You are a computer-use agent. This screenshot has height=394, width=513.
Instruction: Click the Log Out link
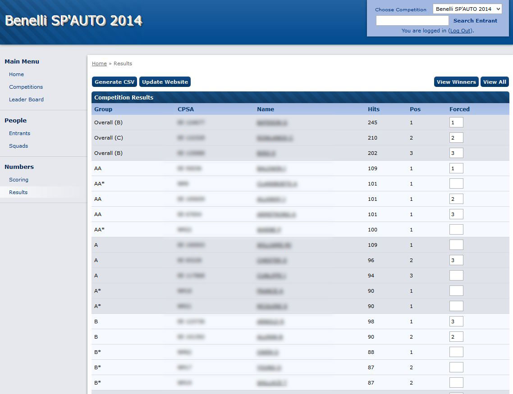tap(461, 30)
